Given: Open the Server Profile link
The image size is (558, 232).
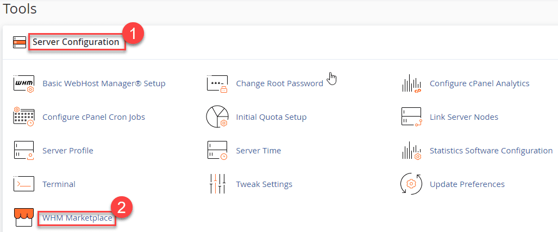Looking at the screenshot, I should pyautogui.click(x=67, y=151).
